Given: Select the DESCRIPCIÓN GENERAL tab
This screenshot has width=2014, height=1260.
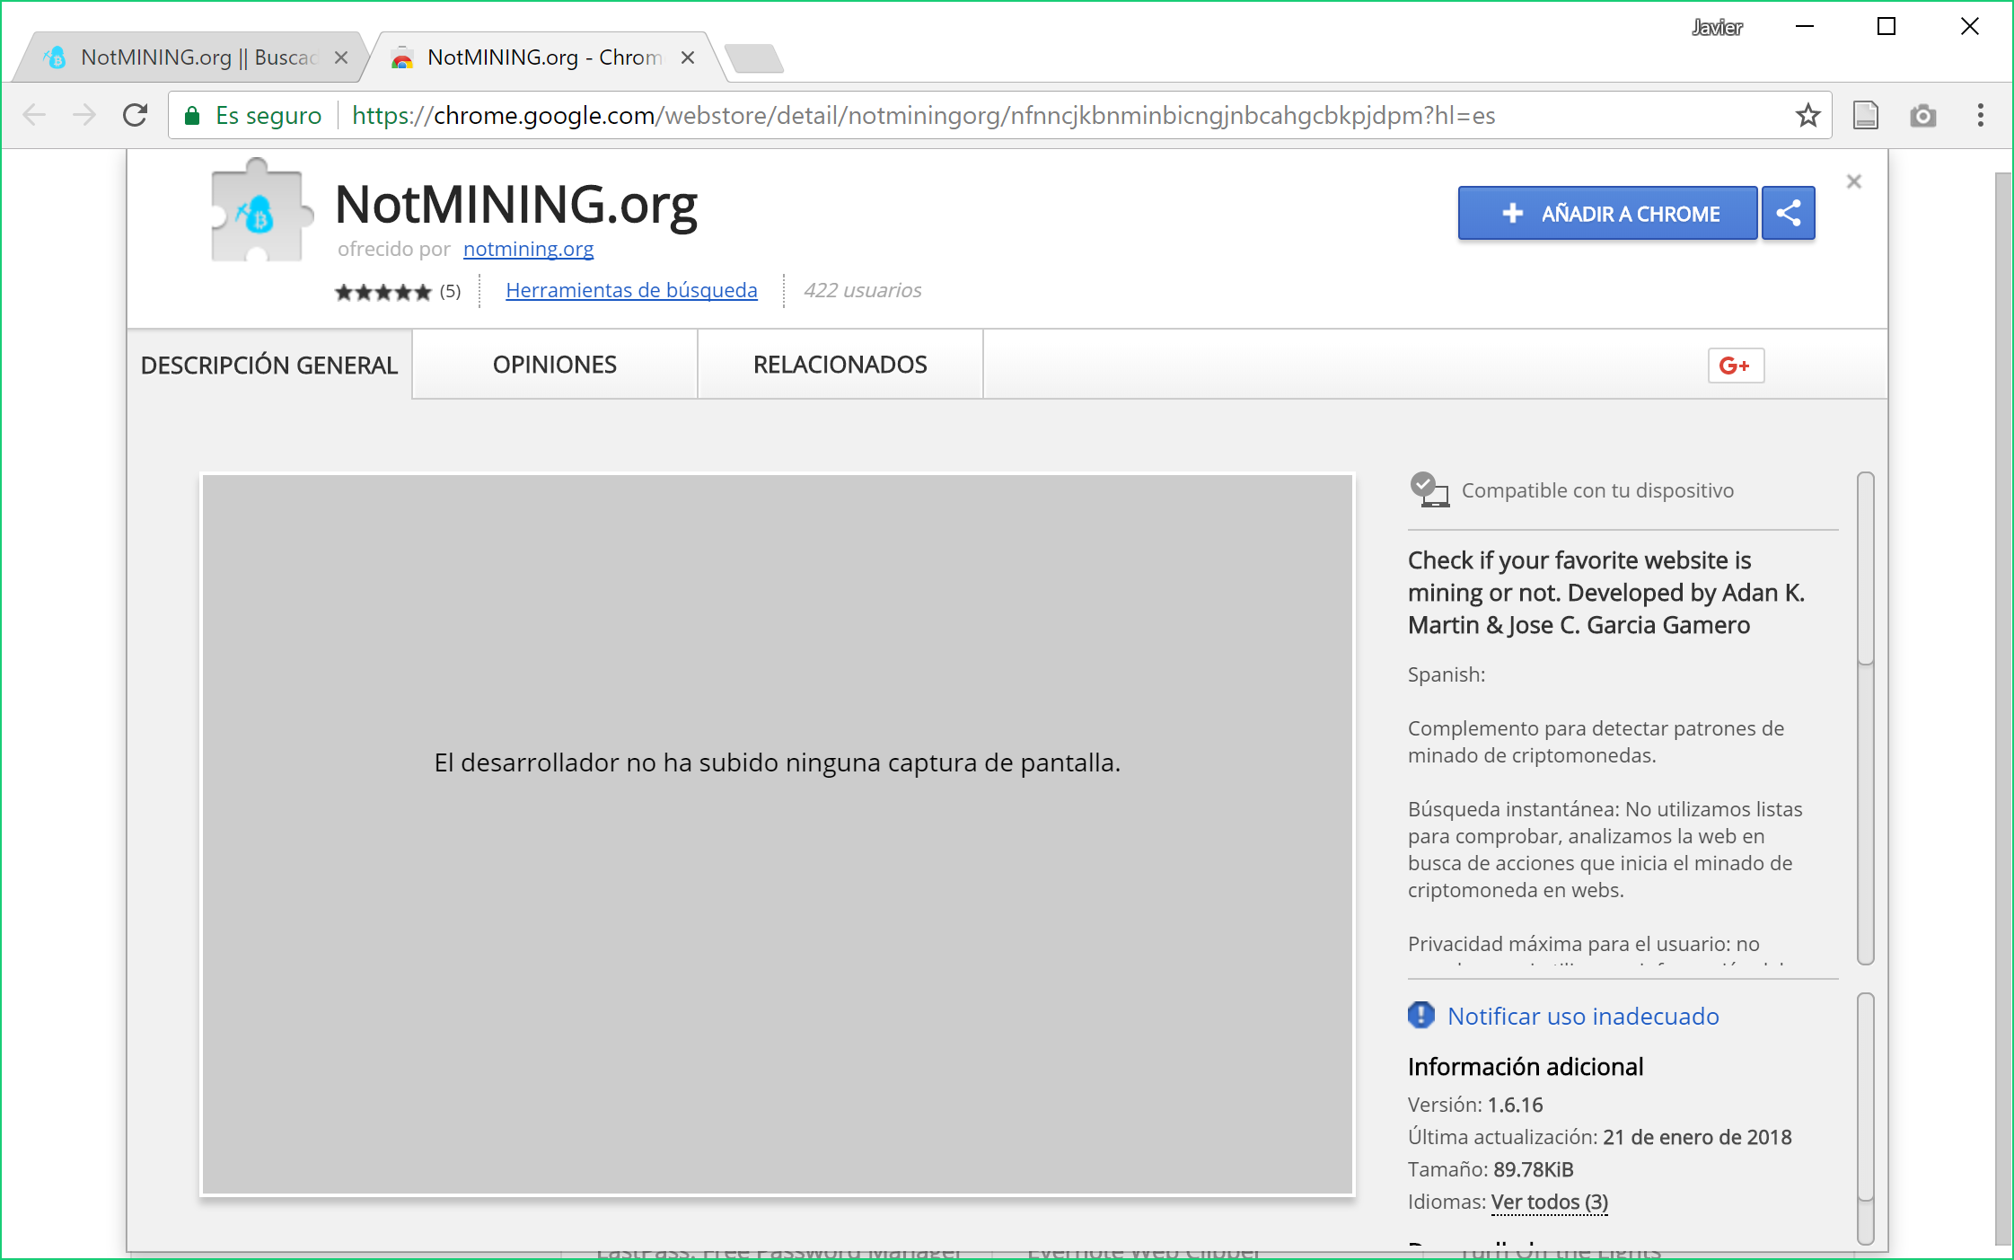Looking at the screenshot, I should (269, 366).
